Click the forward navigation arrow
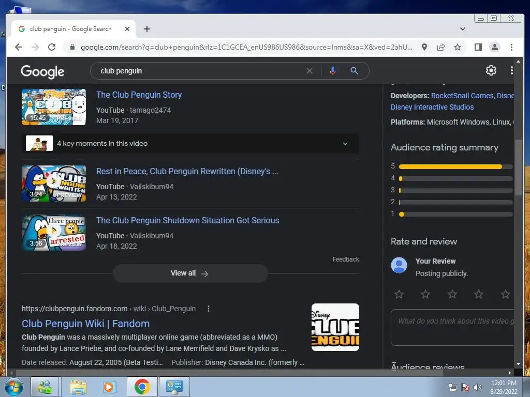The image size is (530, 397). click(35, 47)
